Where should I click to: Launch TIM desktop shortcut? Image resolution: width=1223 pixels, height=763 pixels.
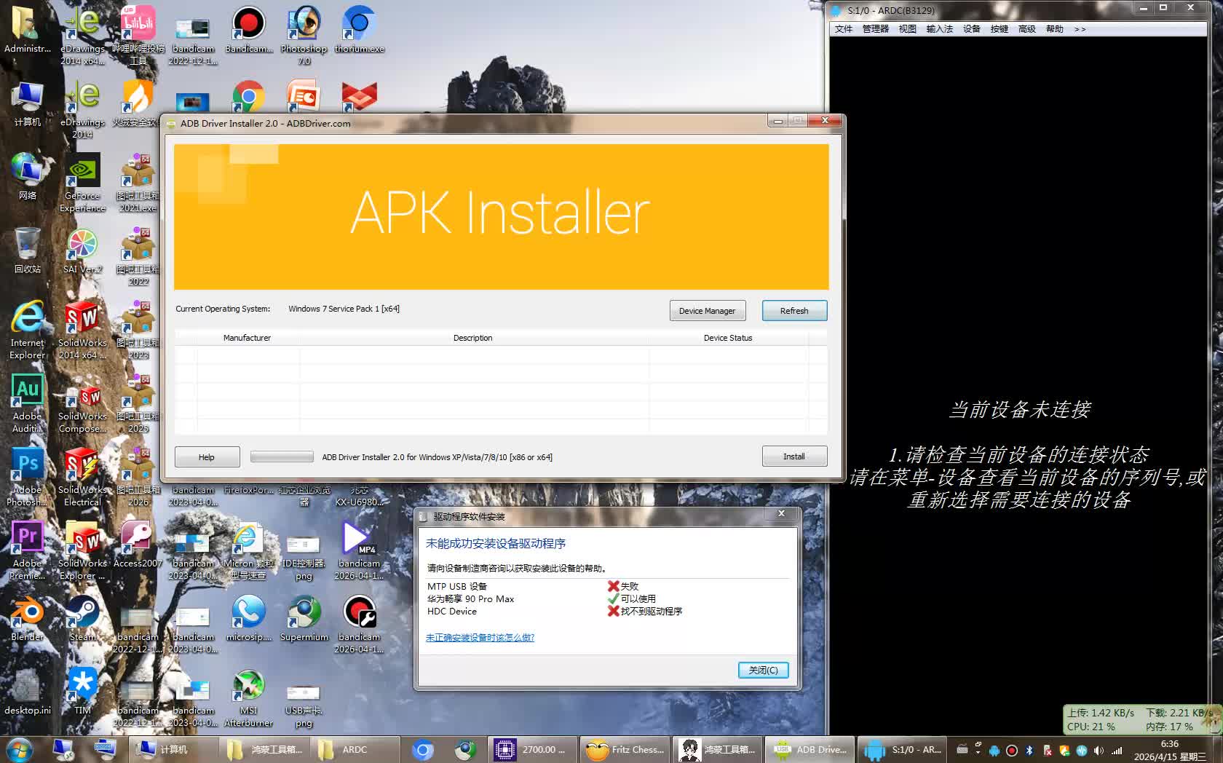point(82,692)
